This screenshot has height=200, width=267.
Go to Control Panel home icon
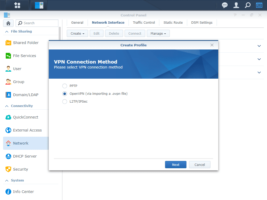coord(8,23)
